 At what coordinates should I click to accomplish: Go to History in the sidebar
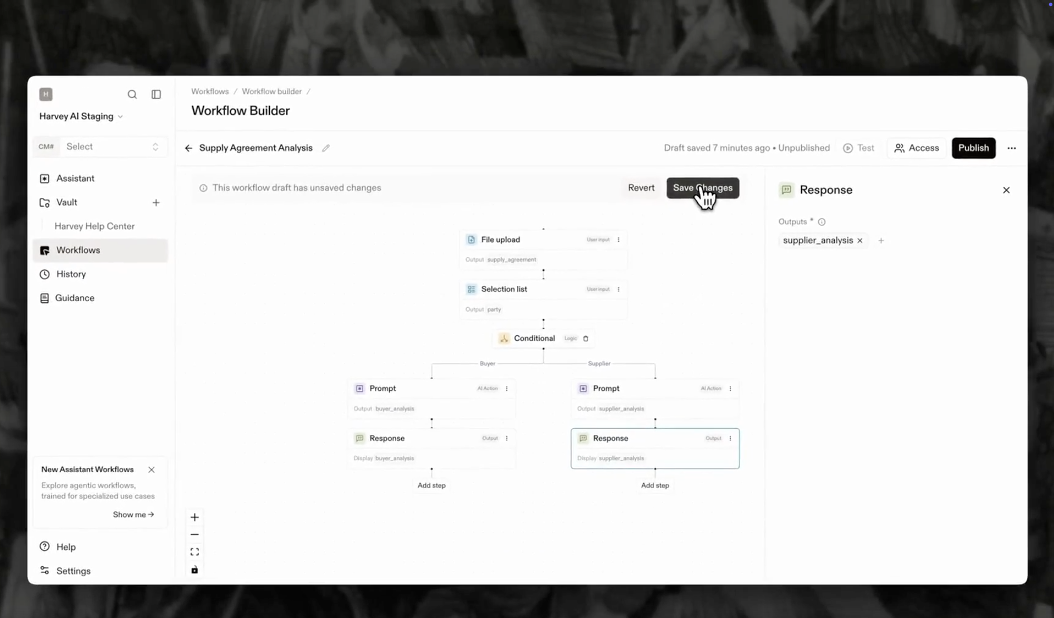(71, 274)
